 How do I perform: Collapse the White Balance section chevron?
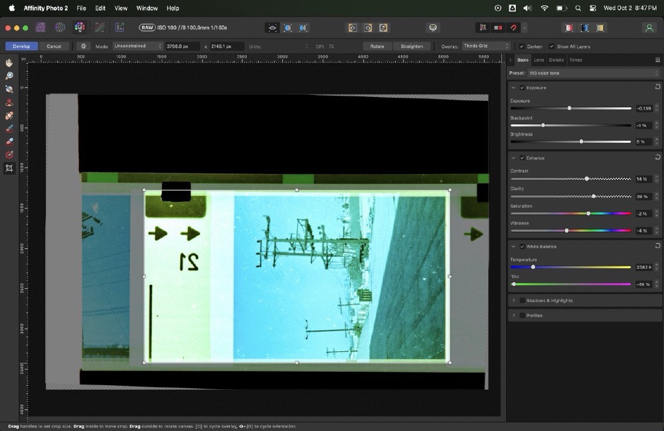[513, 246]
